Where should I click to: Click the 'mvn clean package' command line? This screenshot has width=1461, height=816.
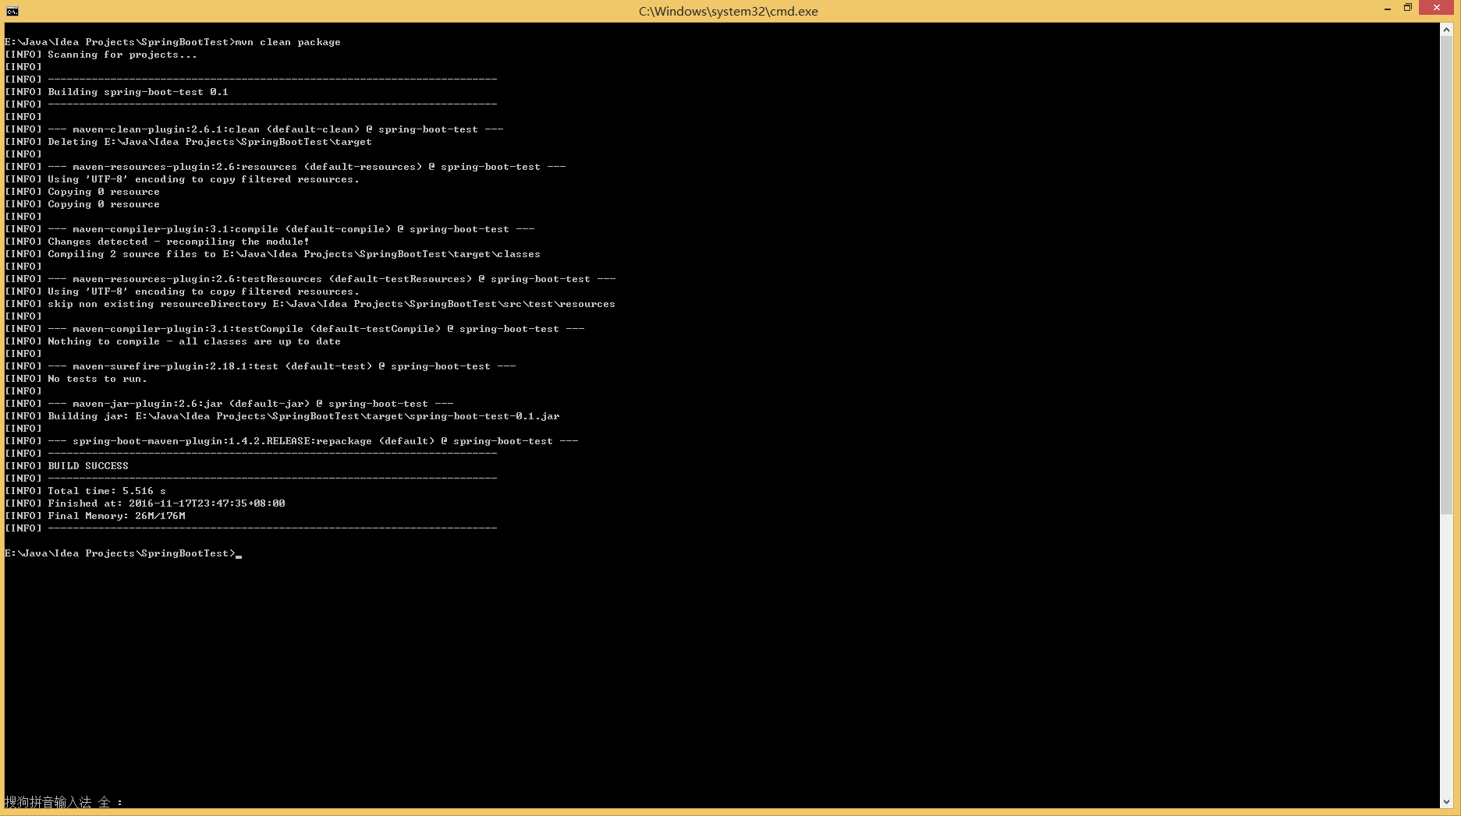click(172, 42)
